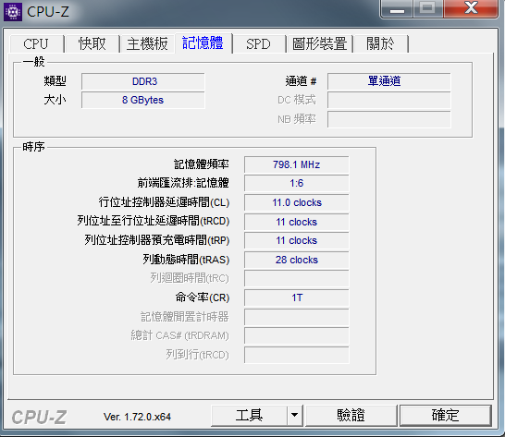Open the 快取 tab
This screenshot has height=437, width=505.
pos(92,43)
